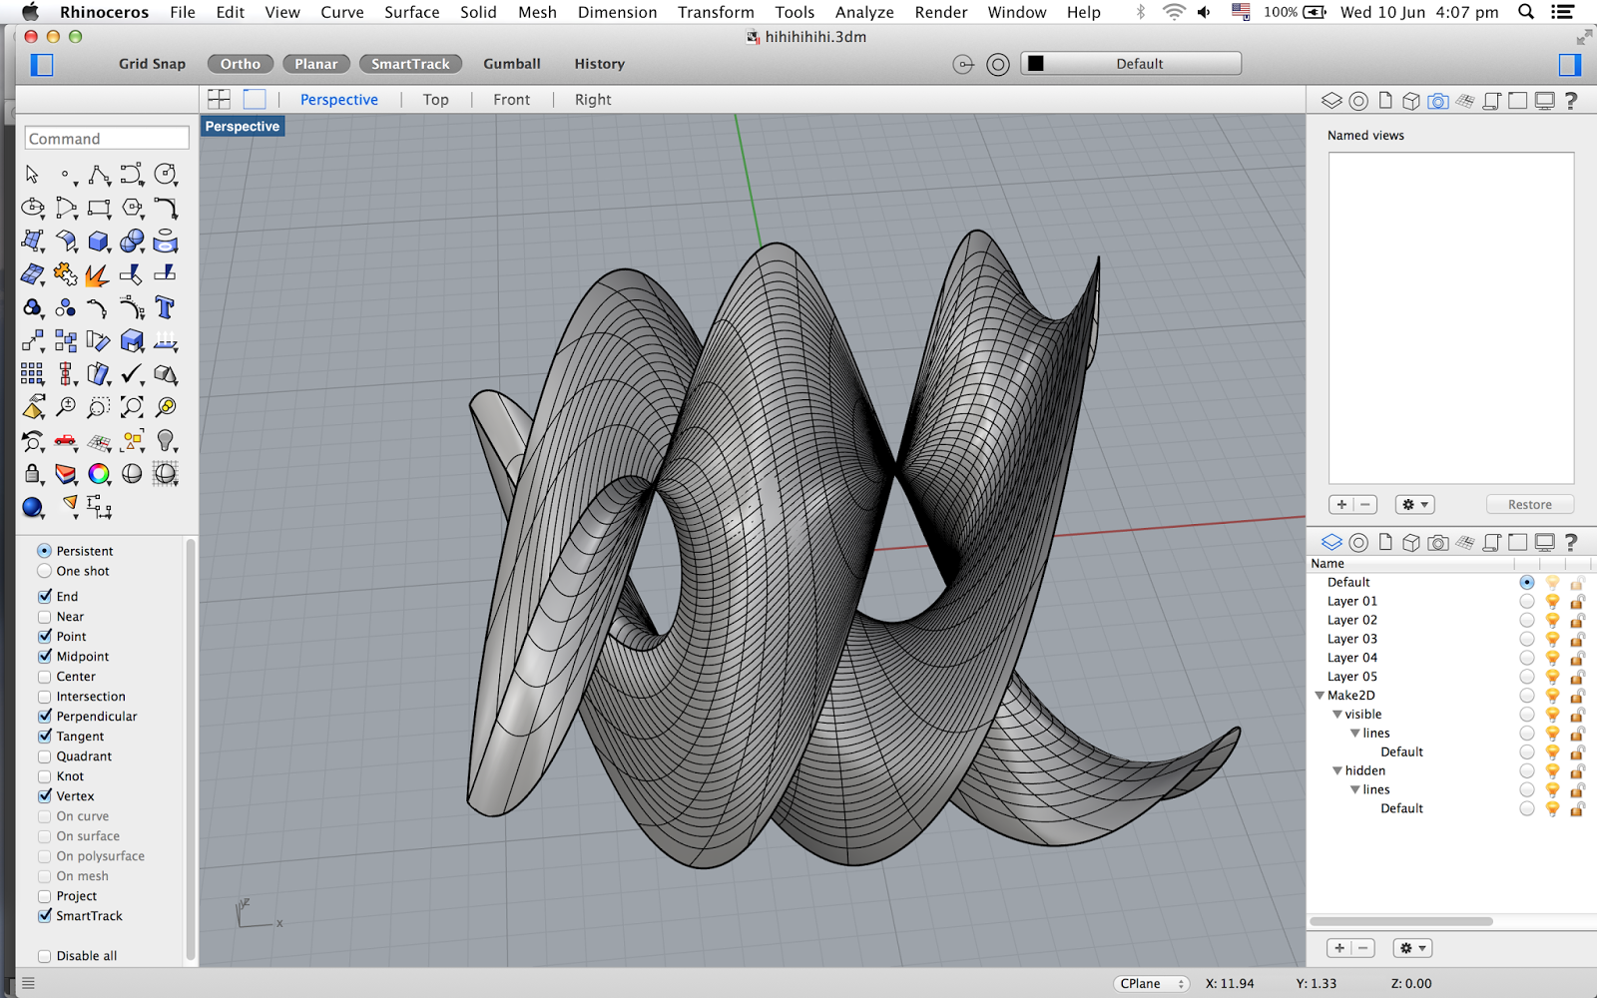This screenshot has height=998, width=1597.
Task: Click the Help question mark icon
Action: point(1570,100)
